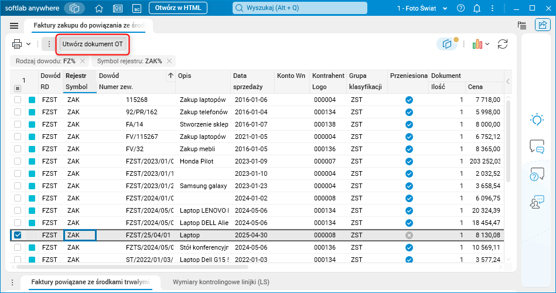Check the row 92/PR/162 checkbox

pos(18,112)
